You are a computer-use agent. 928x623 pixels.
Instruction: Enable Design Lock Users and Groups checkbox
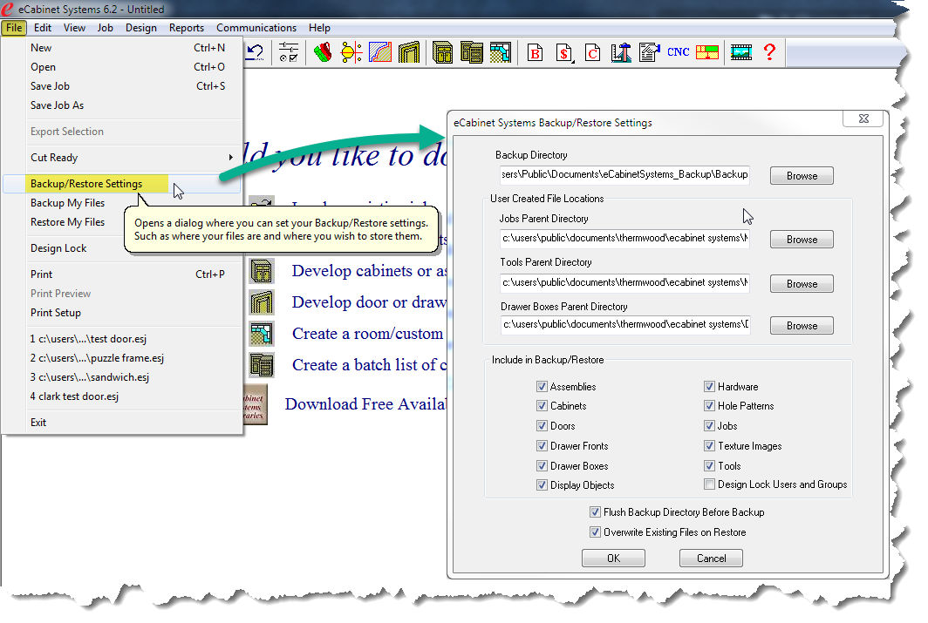[710, 484]
